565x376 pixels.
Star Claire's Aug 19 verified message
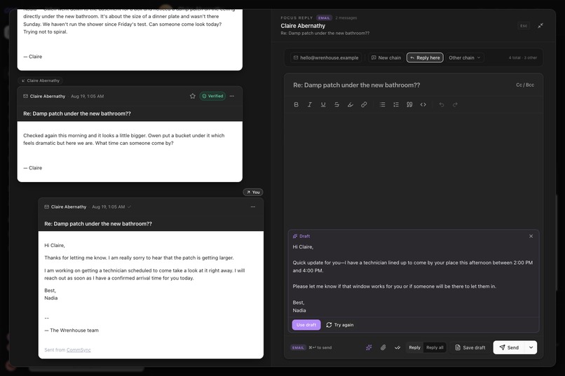[192, 96]
